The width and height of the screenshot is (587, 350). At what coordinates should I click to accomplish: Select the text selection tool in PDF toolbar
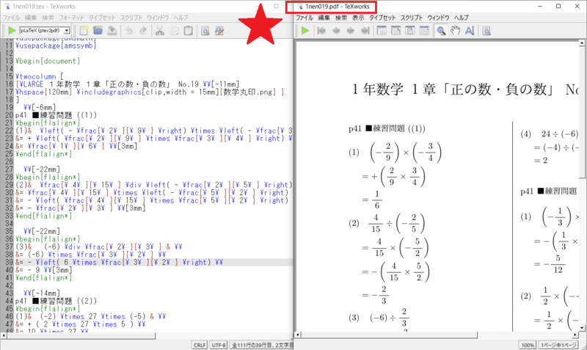click(470, 31)
